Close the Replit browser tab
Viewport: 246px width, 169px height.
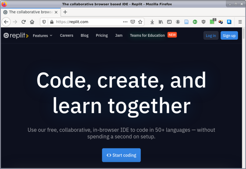[x=56, y=12]
